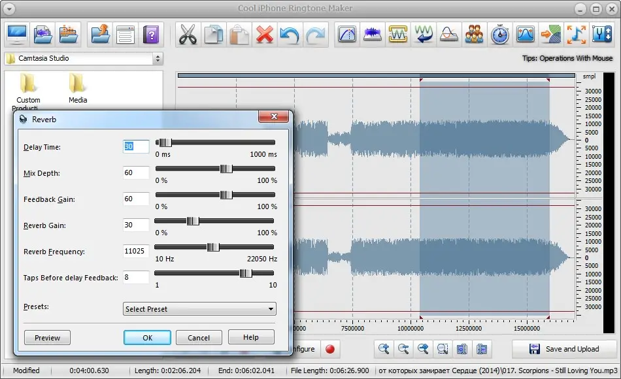Open the purple help book icon
621x379 pixels.
[151, 35]
